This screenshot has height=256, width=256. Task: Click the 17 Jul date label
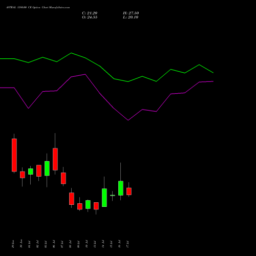point(127,244)
